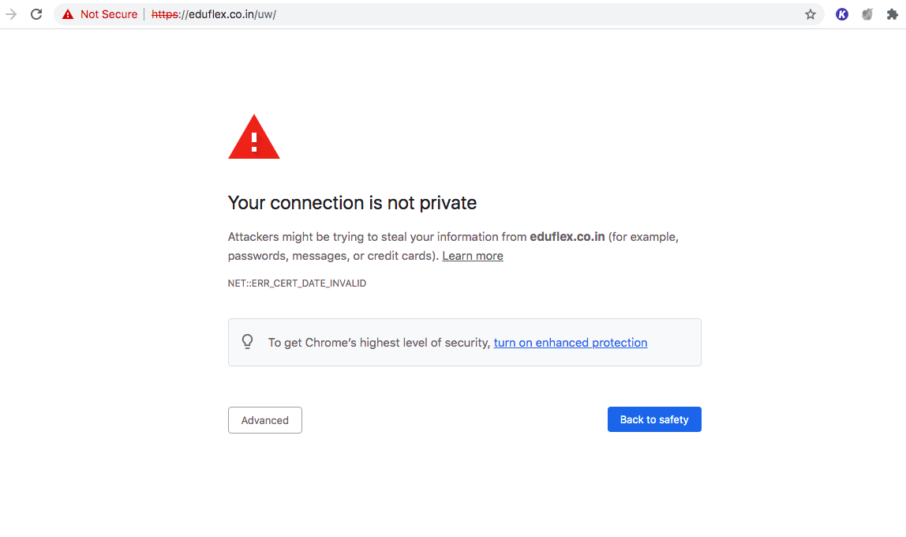Bookmark the page with the star icon
This screenshot has height=537, width=906.
[810, 13]
